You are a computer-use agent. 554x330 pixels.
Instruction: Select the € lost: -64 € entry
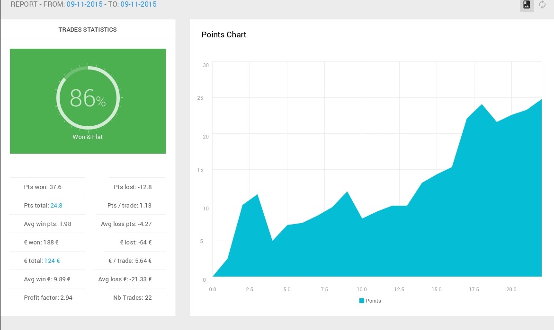(x=136, y=243)
